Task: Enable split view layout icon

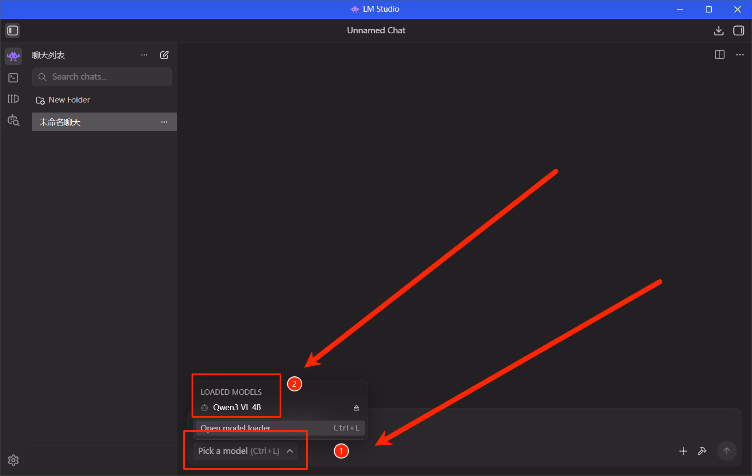Action: click(x=720, y=55)
